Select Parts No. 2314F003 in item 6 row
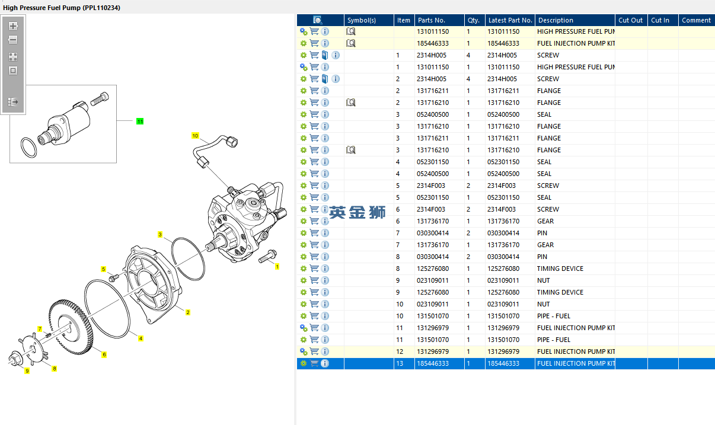The width and height of the screenshot is (715, 425). (x=431, y=209)
